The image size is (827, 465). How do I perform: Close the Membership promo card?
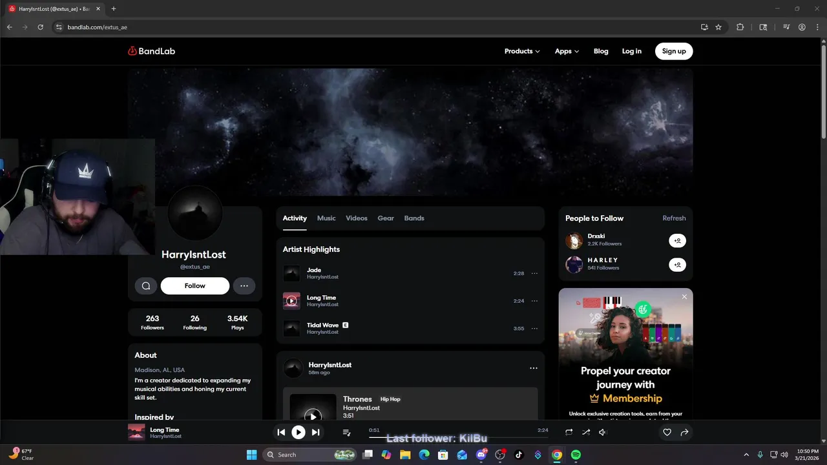684,297
